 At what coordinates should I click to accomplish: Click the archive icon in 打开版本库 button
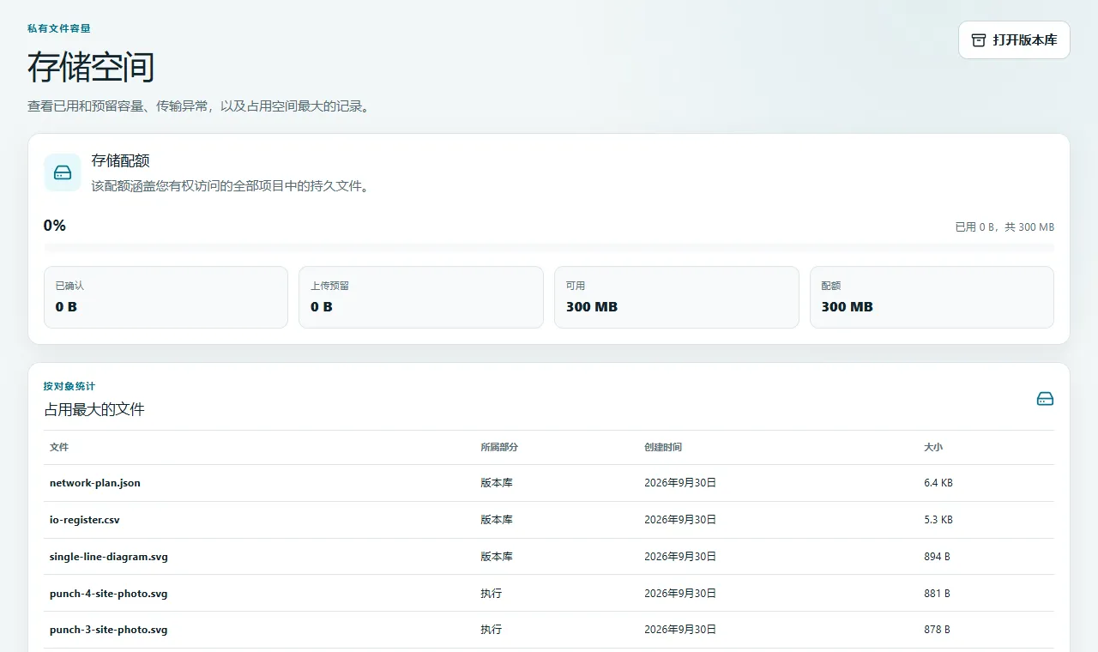coord(978,40)
